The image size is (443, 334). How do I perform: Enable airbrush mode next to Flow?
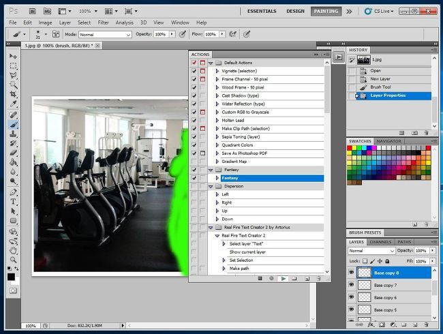point(233,34)
